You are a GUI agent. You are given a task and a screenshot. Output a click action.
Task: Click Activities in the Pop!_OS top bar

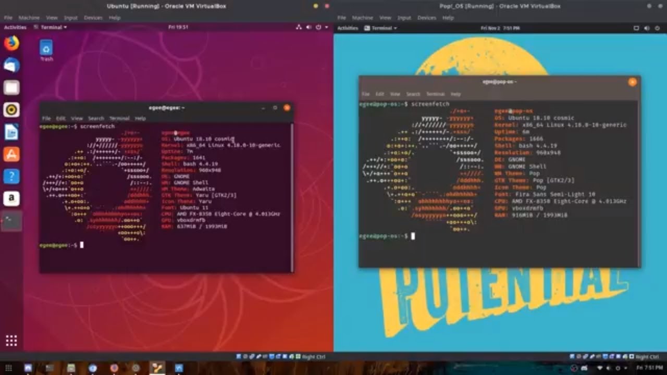point(348,28)
